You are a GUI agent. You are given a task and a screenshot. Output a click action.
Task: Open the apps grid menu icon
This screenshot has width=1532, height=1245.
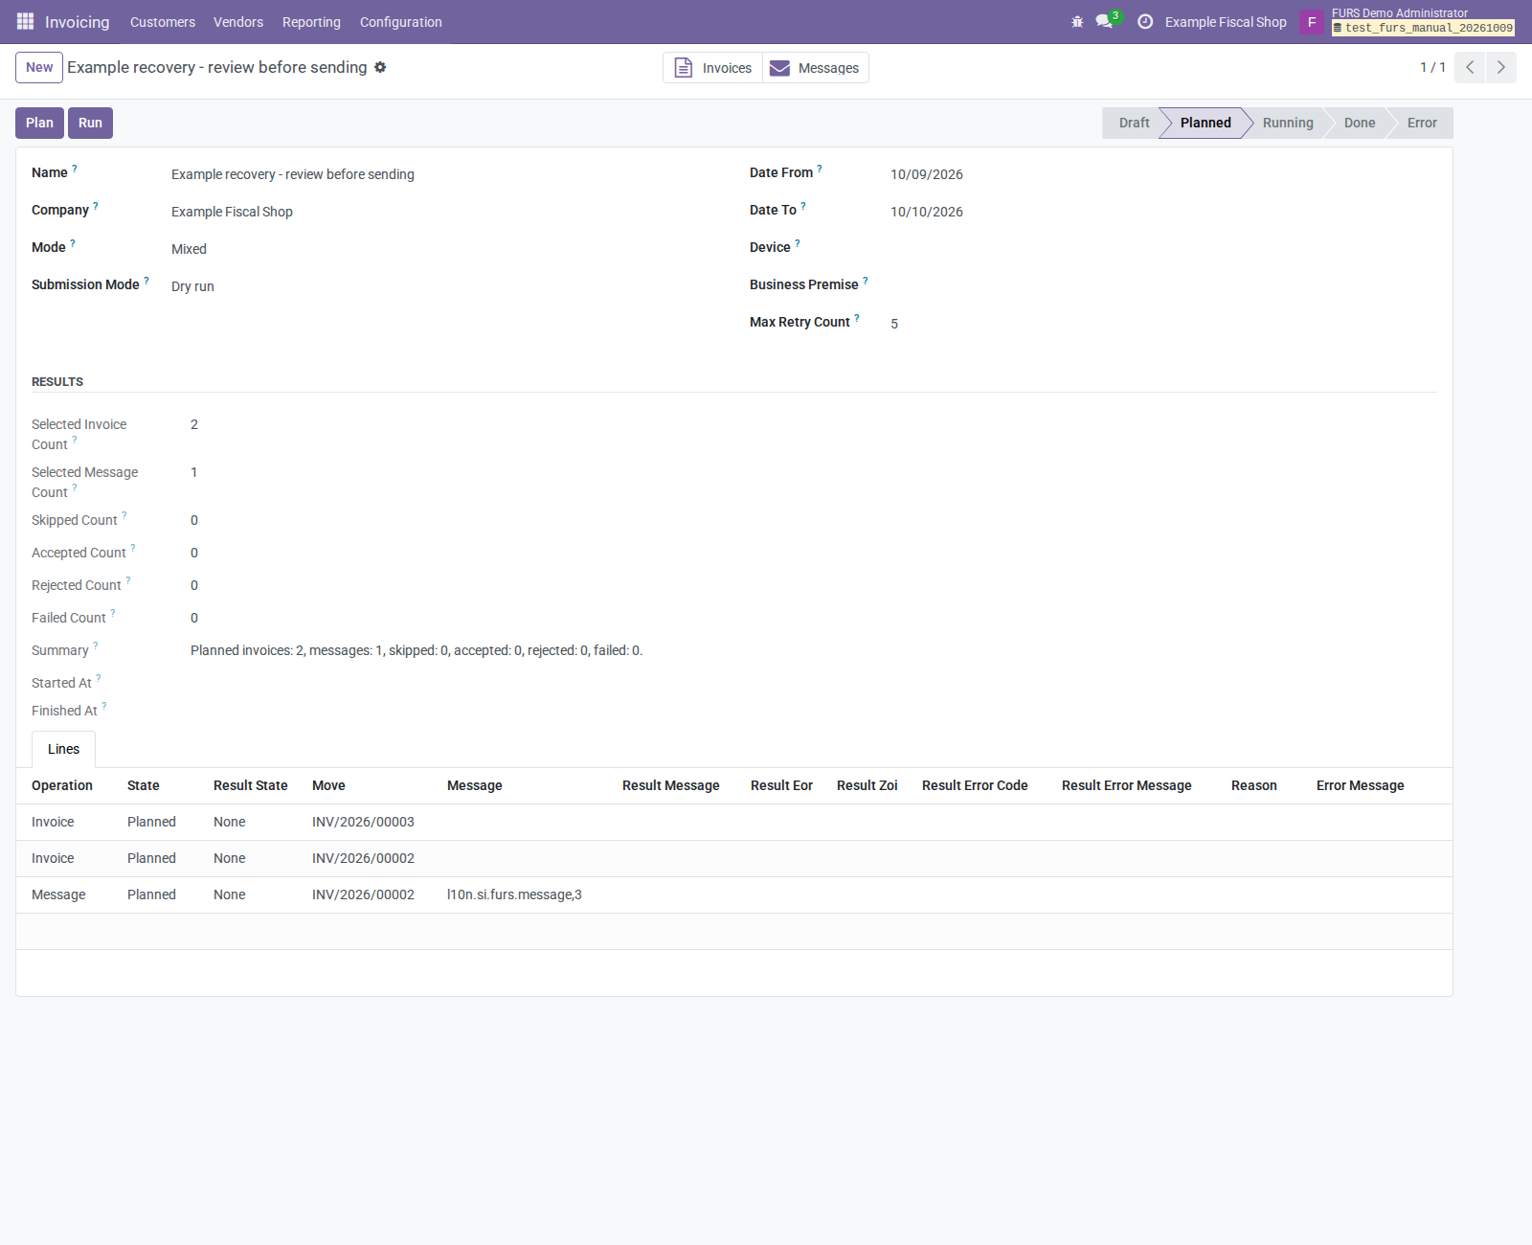coord(25,21)
